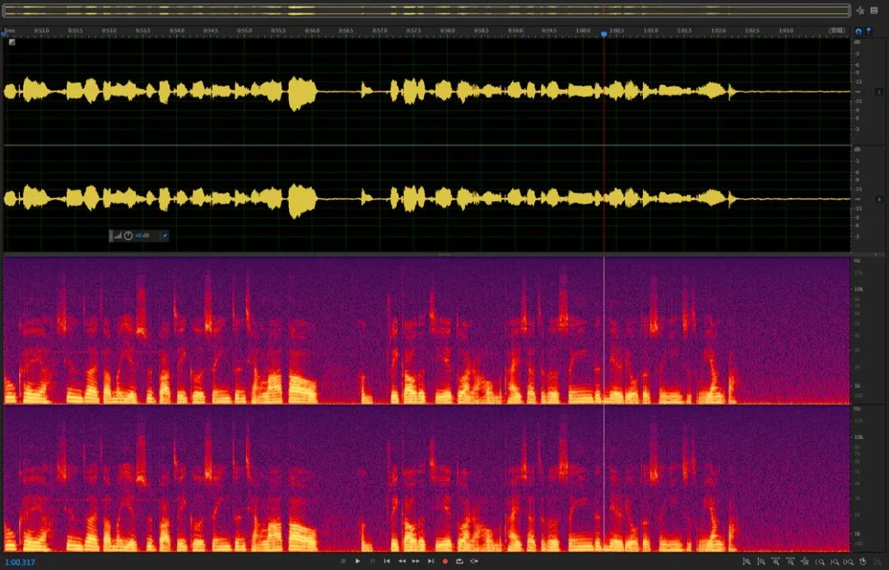The width and height of the screenshot is (889, 570).
Task: Zoom in at the out point
Action: click(x=834, y=562)
